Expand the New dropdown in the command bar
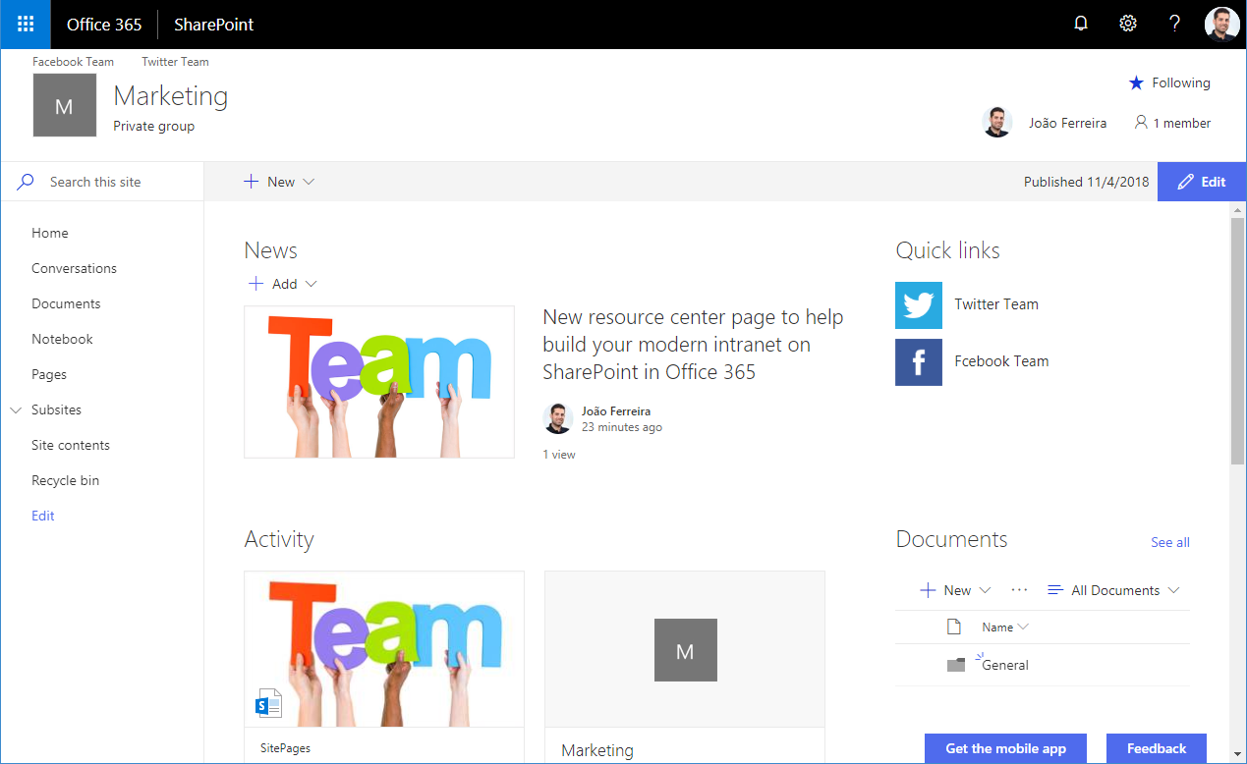Image resolution: width=1247 pixels, height=764 pixels. (279, 182)
